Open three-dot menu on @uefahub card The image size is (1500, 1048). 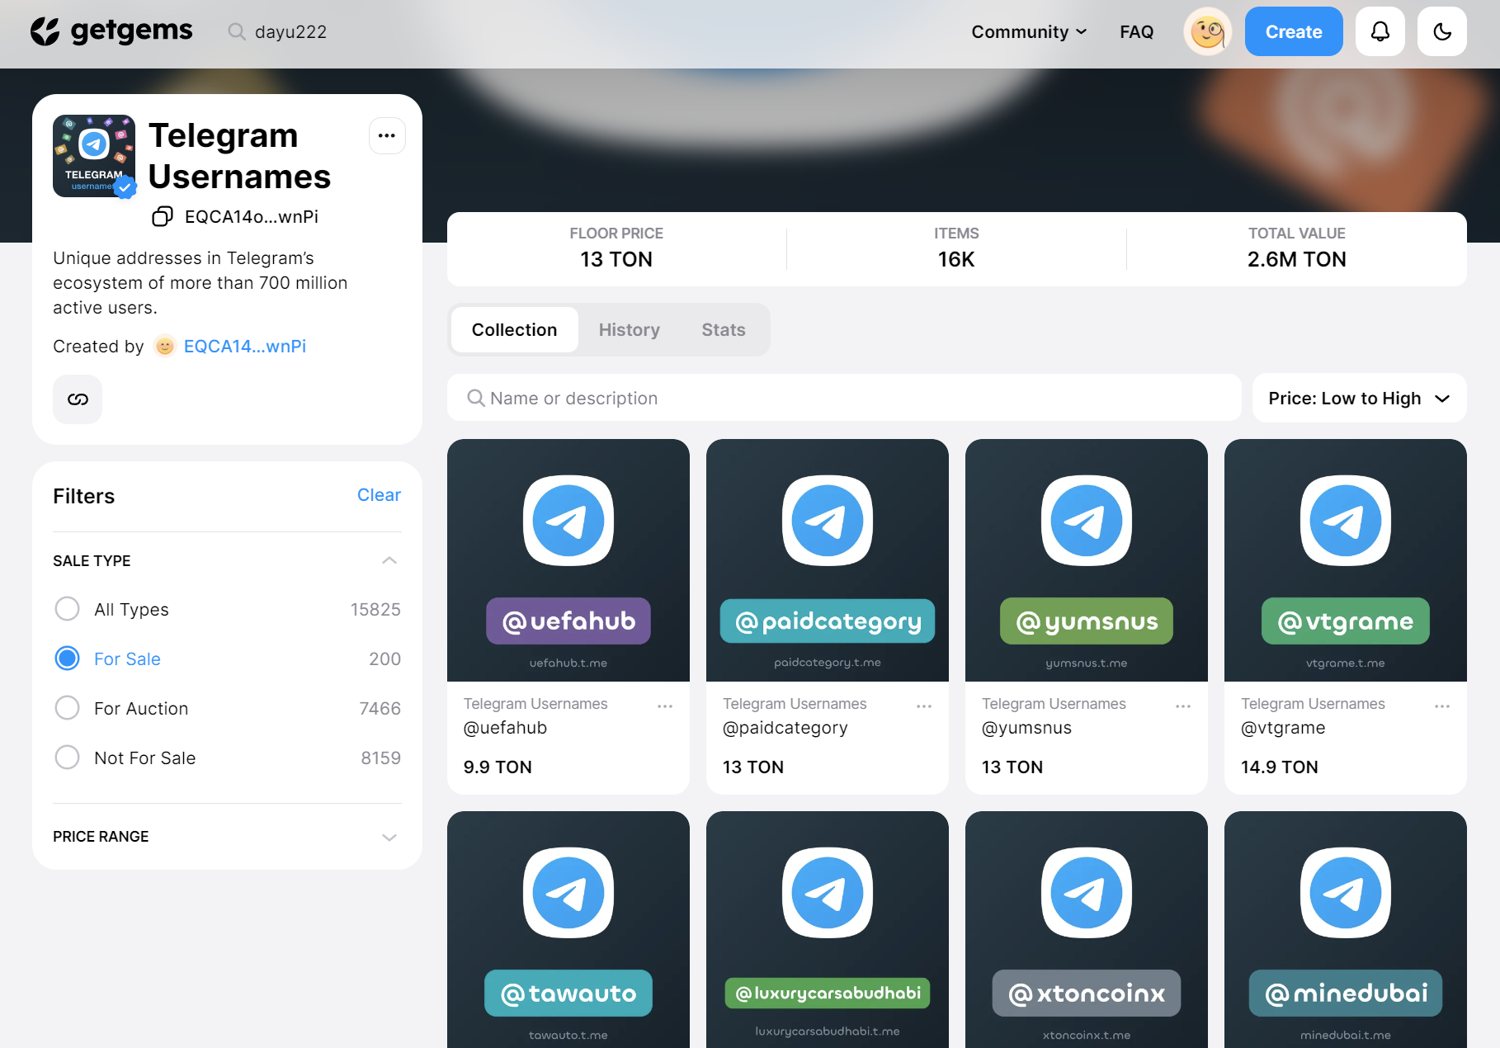point(665,706)
